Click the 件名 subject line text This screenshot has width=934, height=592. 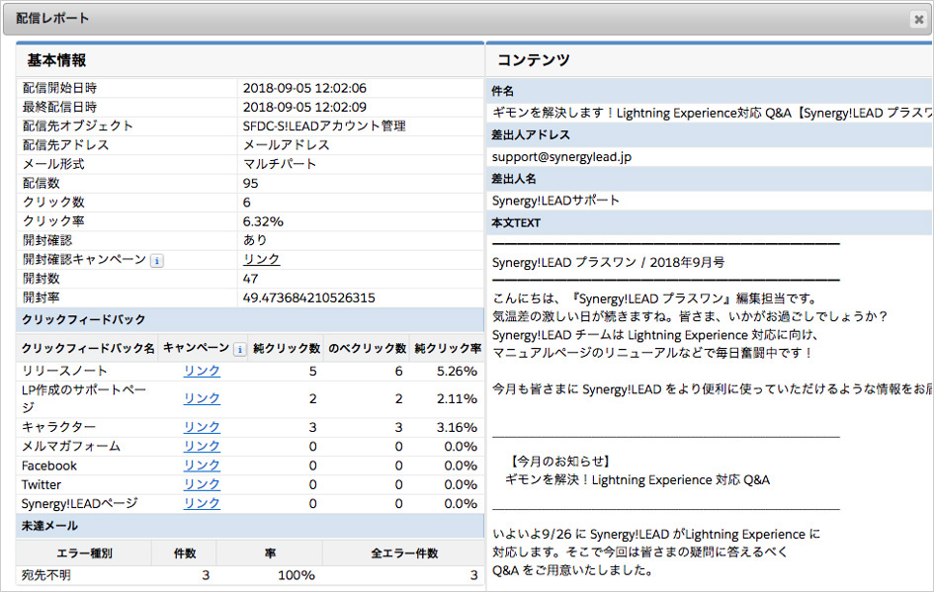click(713, 113)
